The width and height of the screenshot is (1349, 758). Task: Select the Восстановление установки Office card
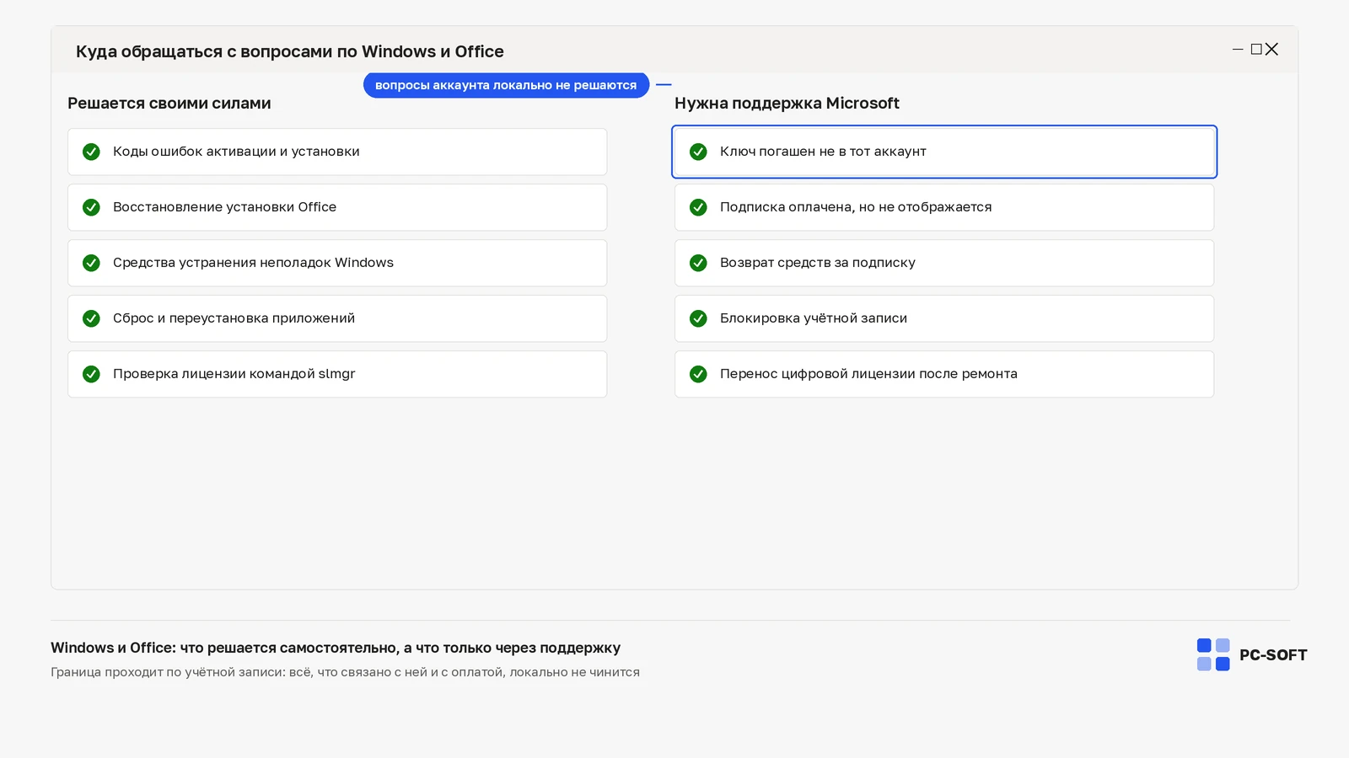(x=337, y=207)
